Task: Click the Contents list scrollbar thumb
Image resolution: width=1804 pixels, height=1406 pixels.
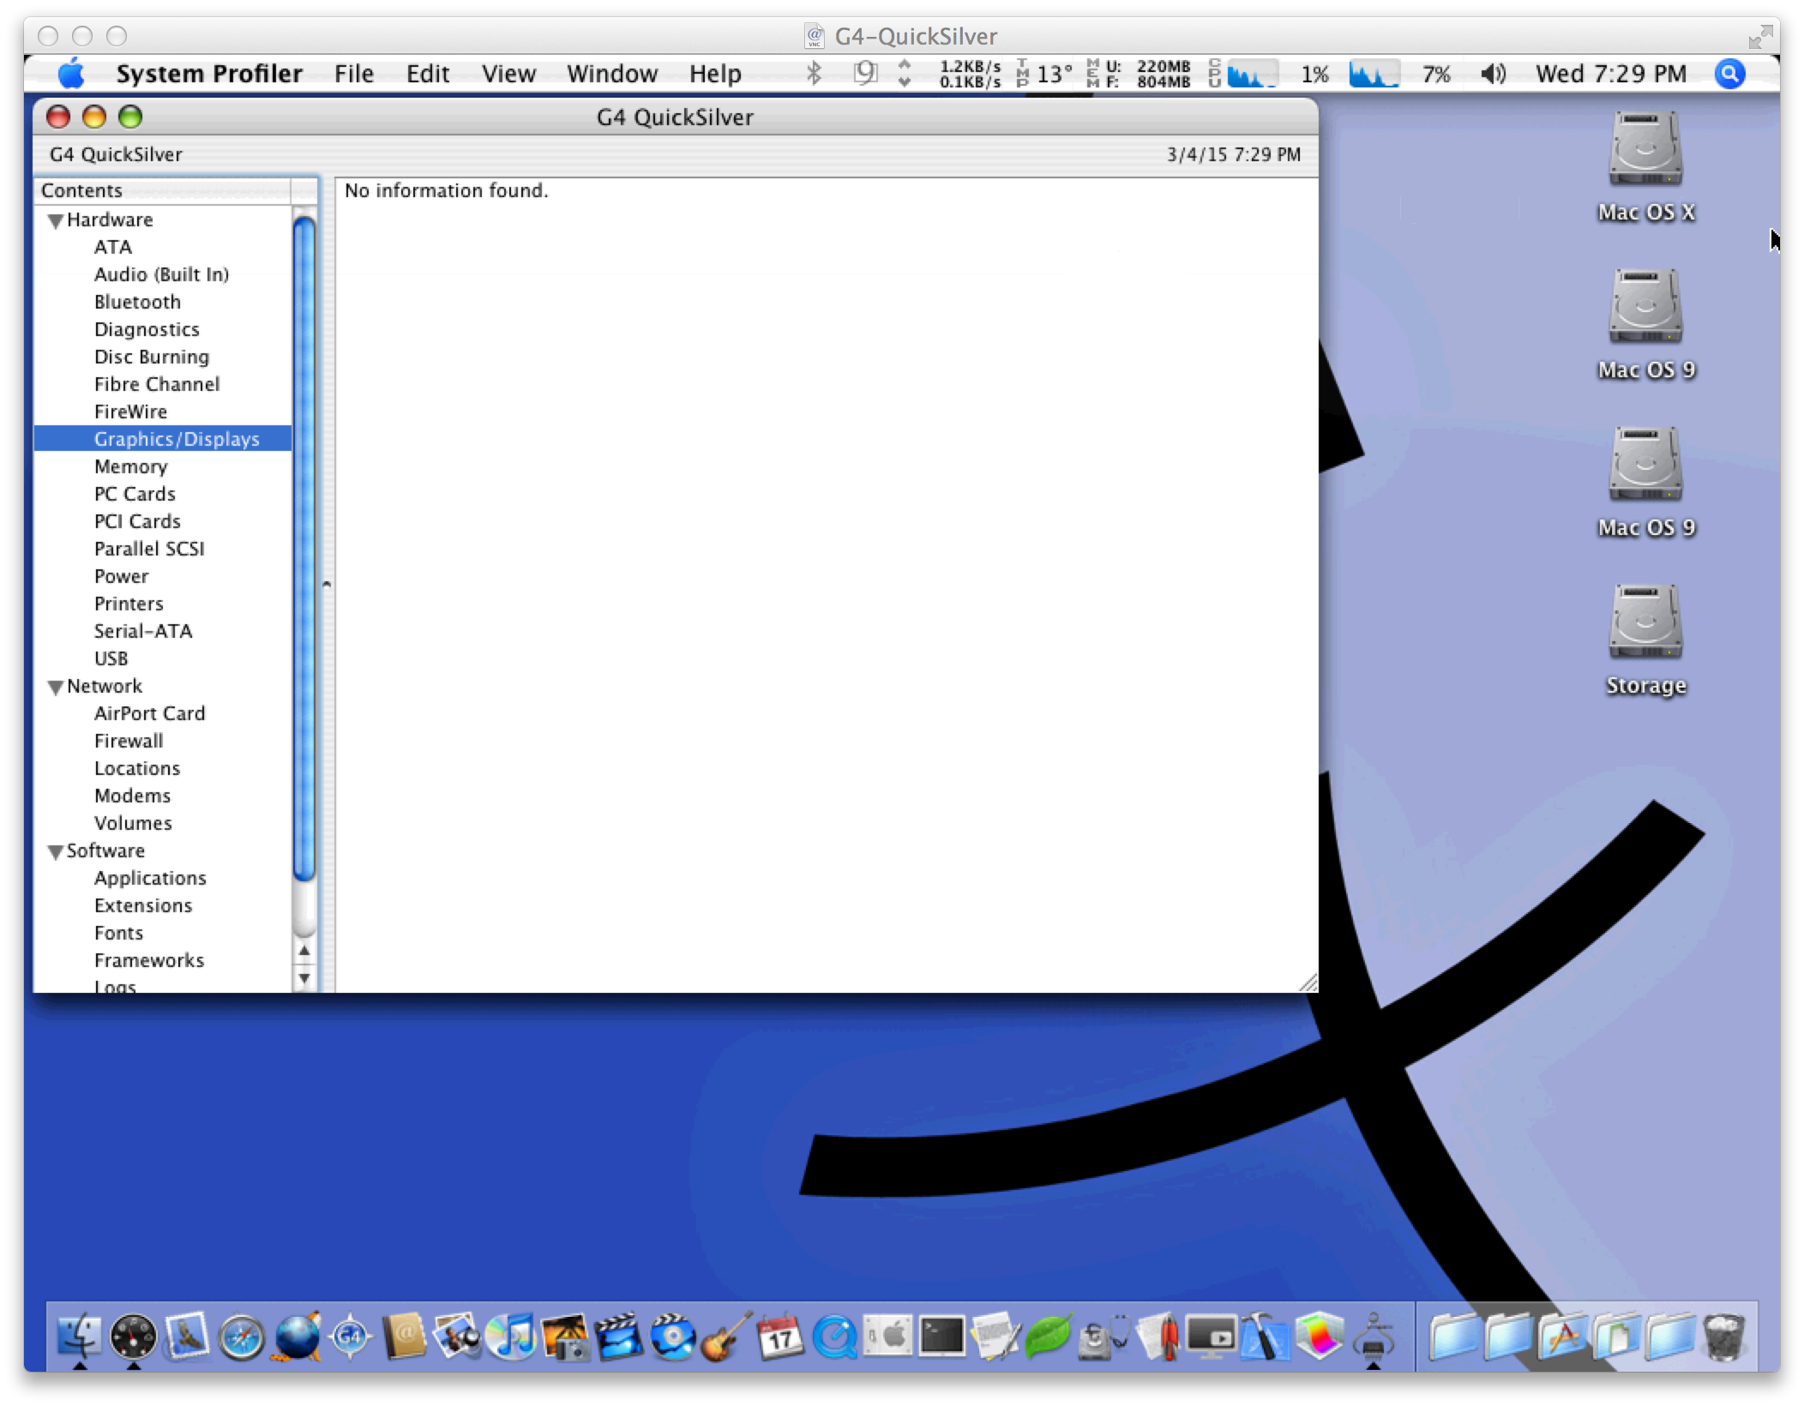Action: (304, 549)
